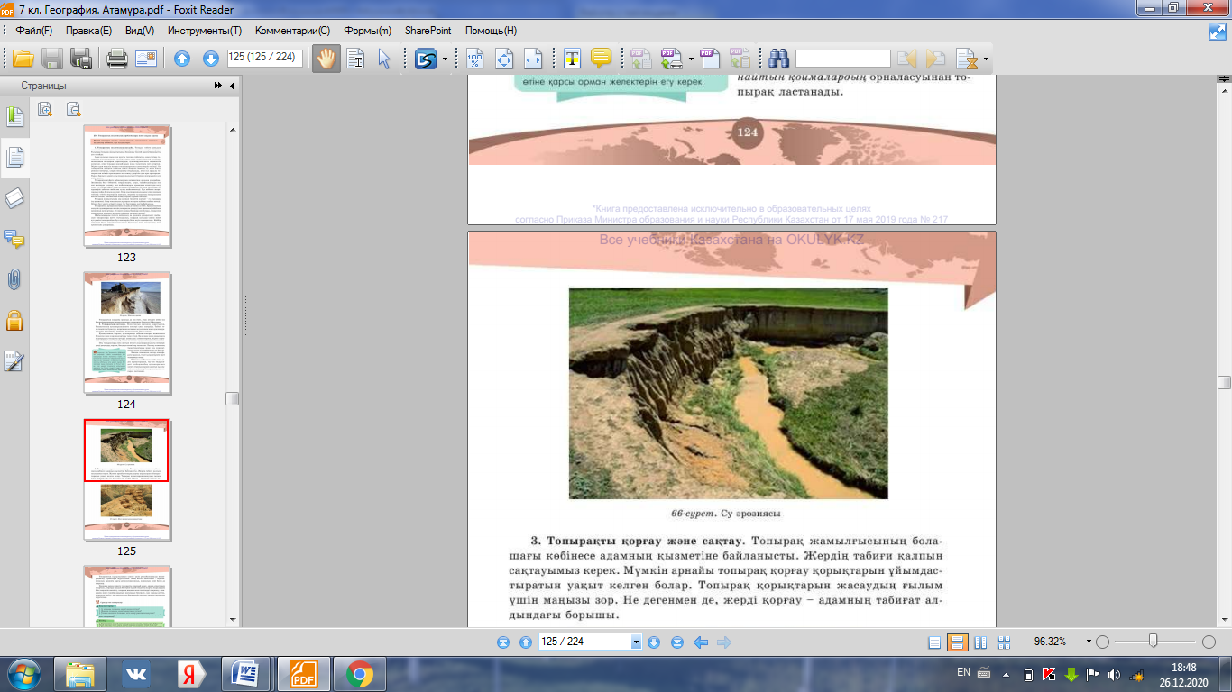The width and height of the screenshot is (1232, 692).
Task: Select the arrow Annotation selection tool
Action: click(x=384, y=59)
